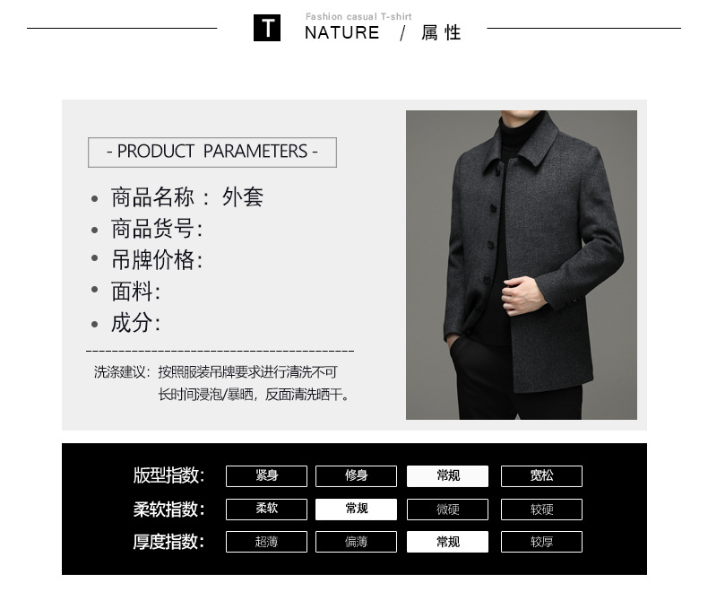Pick the 超薄 thickness option
708x601 pixels.
coord(266,542)
